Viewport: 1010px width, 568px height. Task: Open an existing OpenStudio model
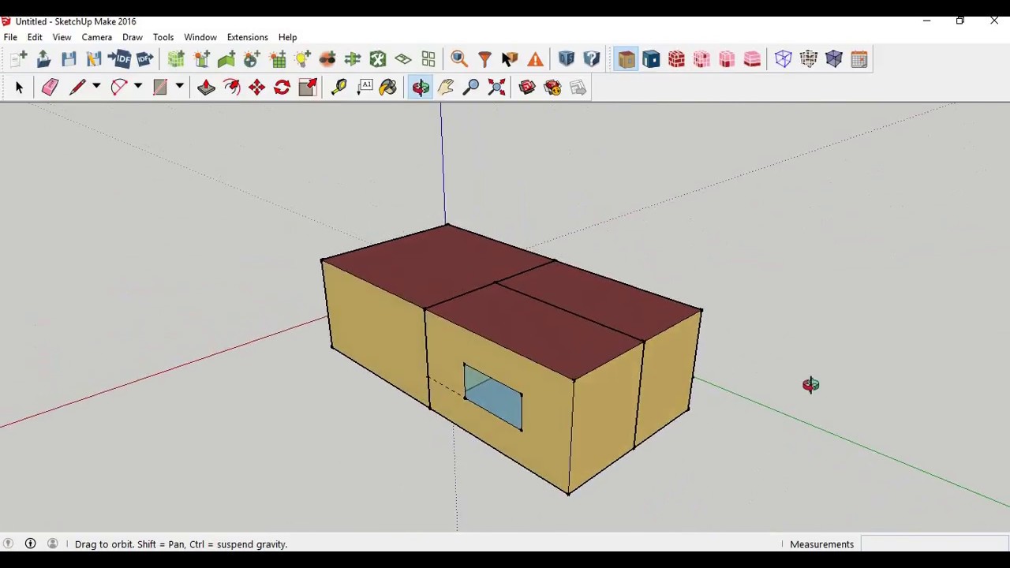coord(43,59)
